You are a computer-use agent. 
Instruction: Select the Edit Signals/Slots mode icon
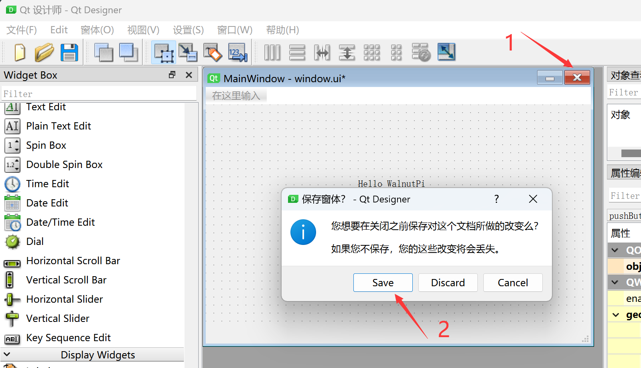188,53
